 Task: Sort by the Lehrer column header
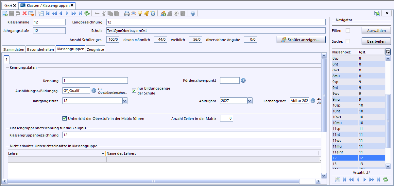[x=57, y=153]
